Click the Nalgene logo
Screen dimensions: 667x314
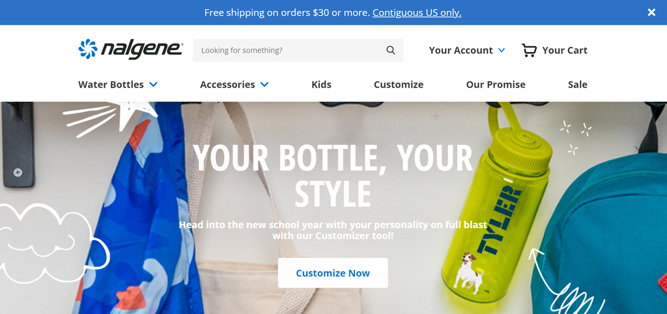click(x=130, y=49)
